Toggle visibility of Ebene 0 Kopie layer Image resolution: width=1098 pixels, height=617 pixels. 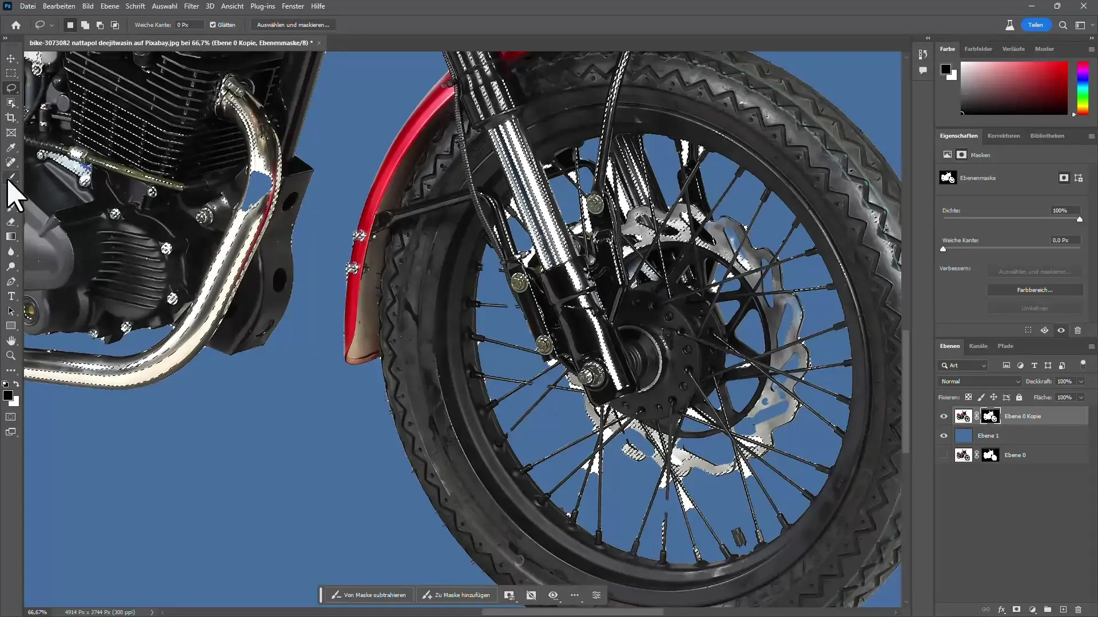point(944,416)
